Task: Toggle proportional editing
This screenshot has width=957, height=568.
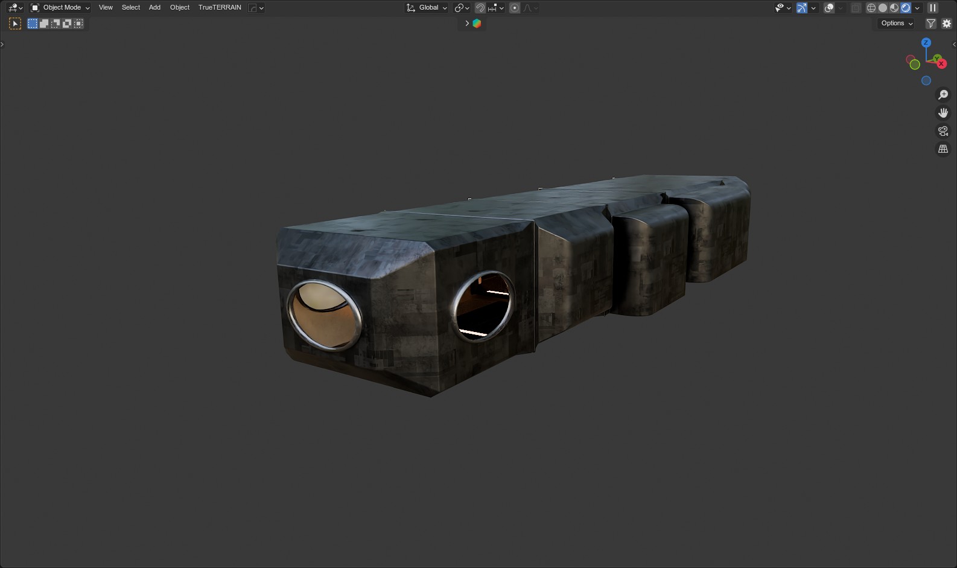Action: (515, 8)
